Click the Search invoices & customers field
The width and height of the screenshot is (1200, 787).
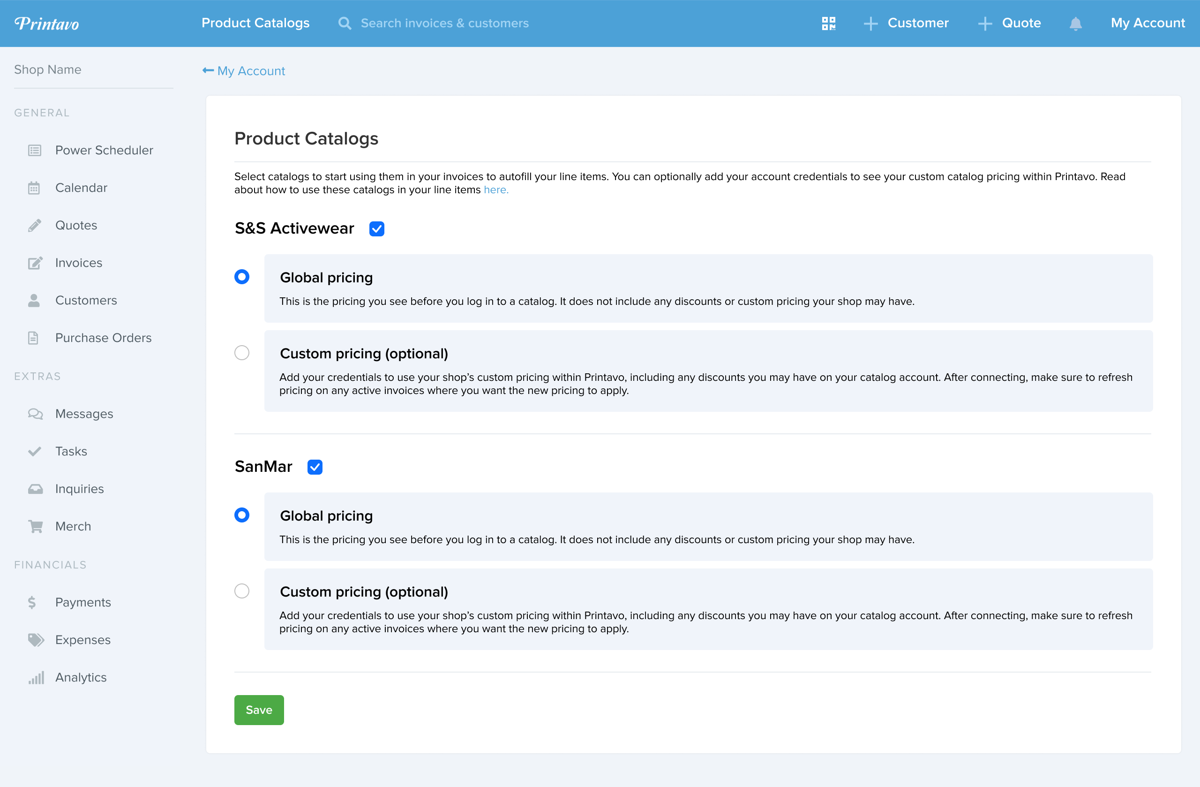point(445,23)
